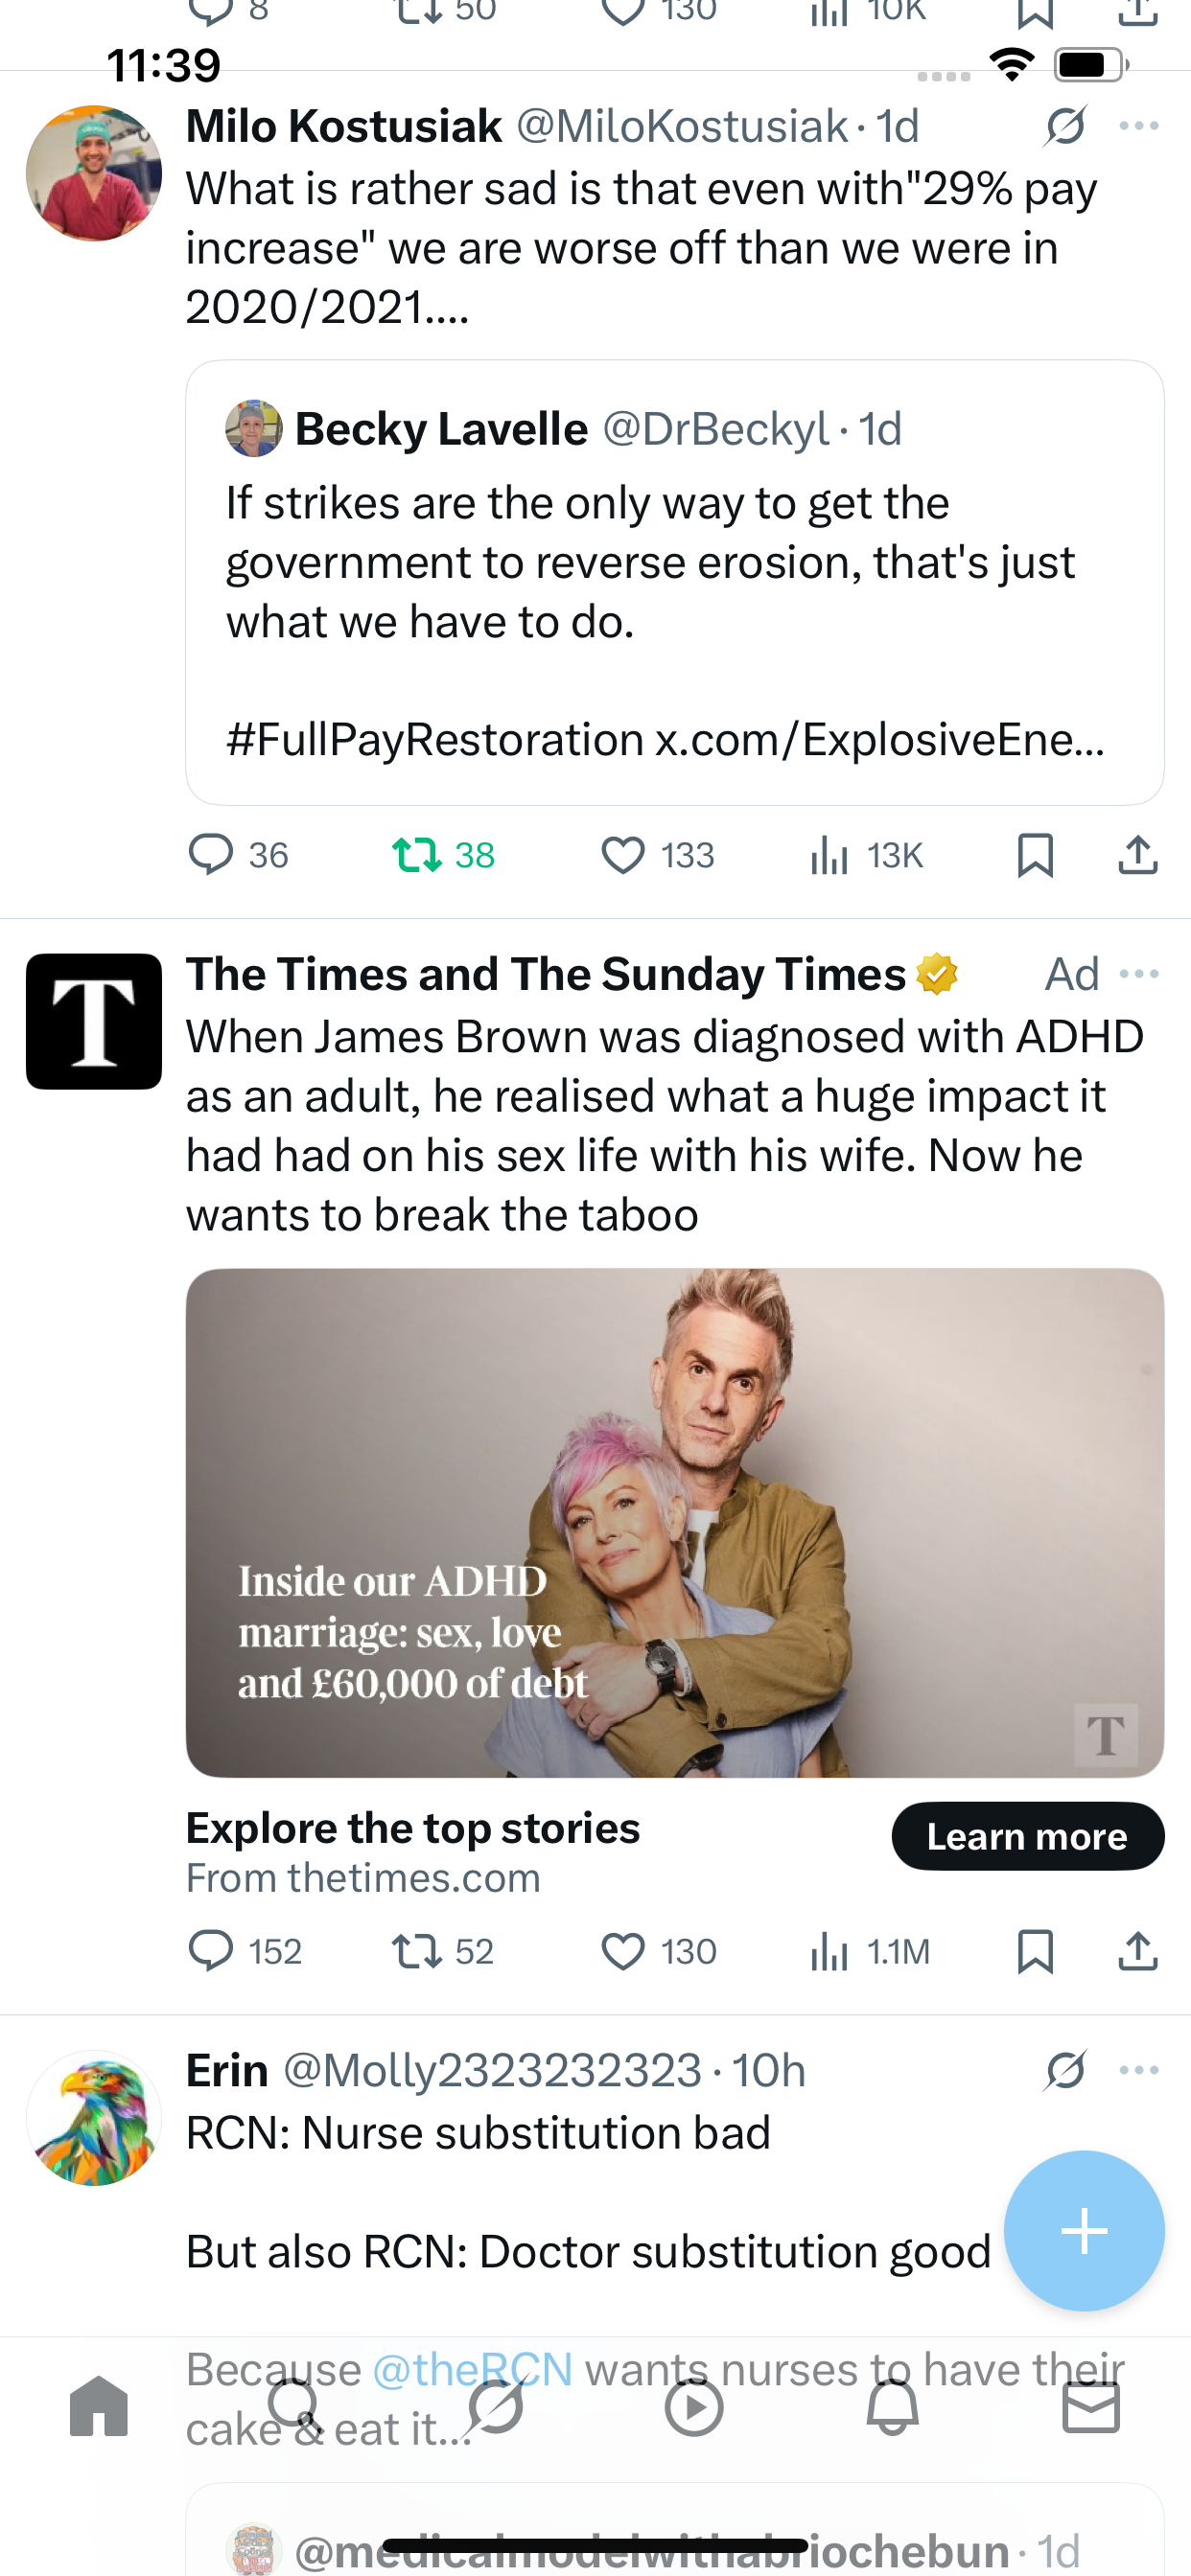This screenshot has height=2576, width=1191.
Task: Repost The Times ad
Action: [416, 1951]
